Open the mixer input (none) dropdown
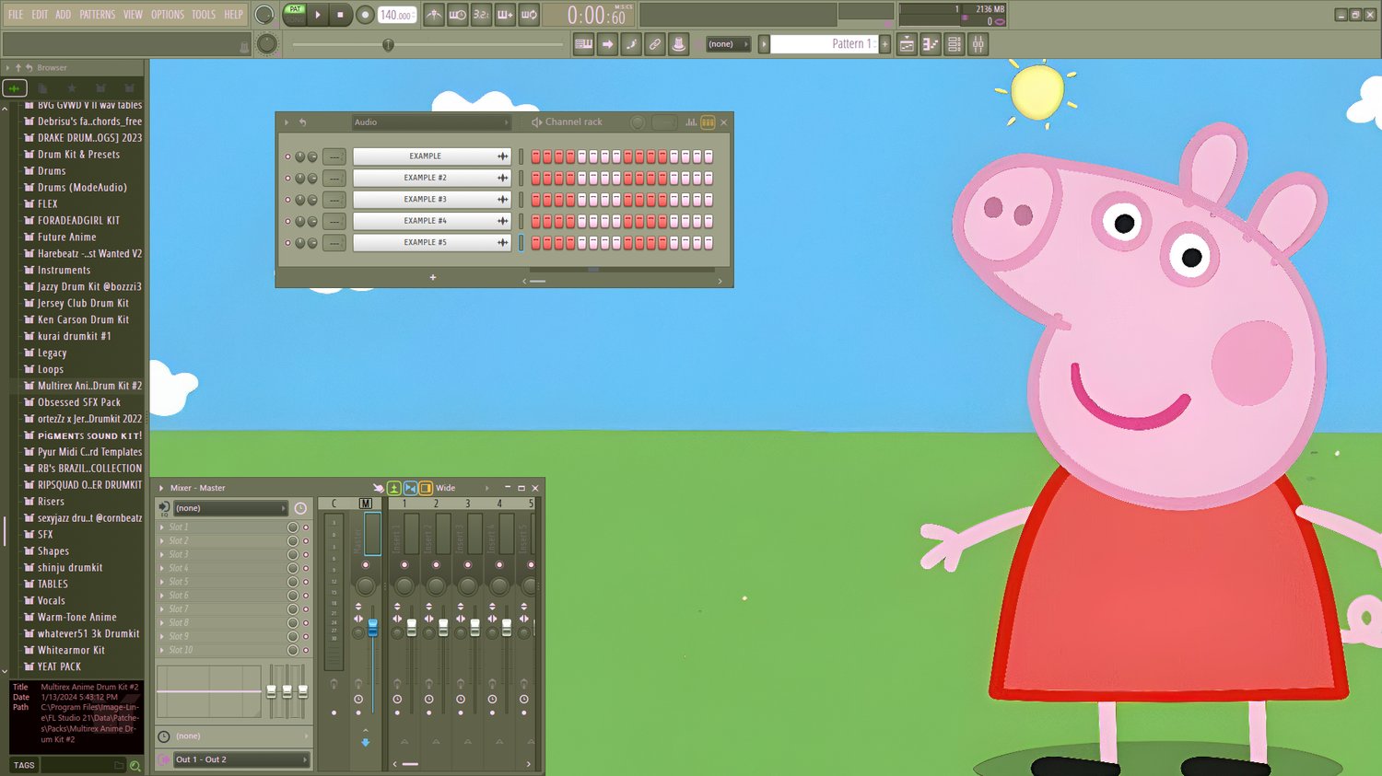This screenshot has height=776, width=1382. [x=230, y=508]
